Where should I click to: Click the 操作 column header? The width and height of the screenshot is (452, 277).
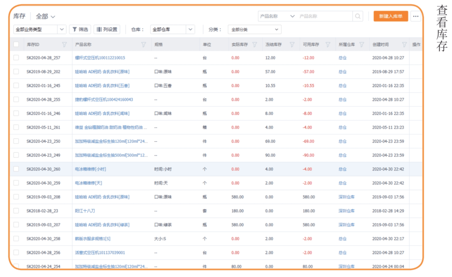(x=416, y=45)
